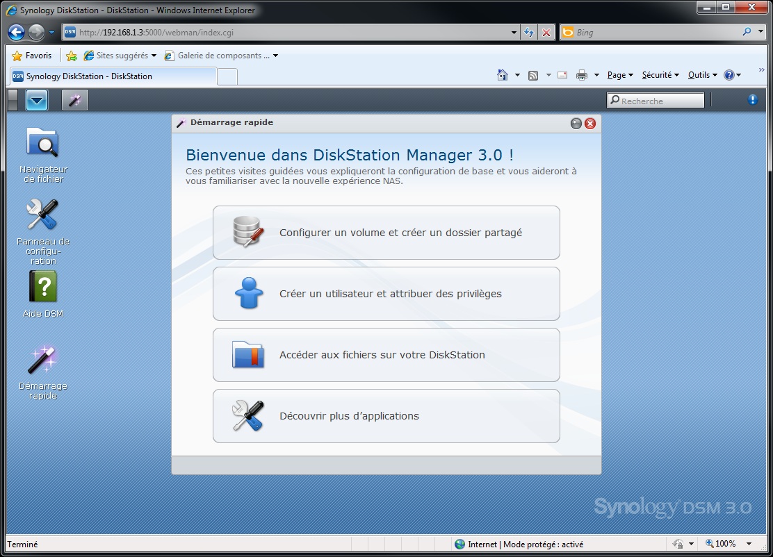This screenshot has width=773, height=557.
Task: Click the Terminé status bar text
Action: pos(22,544)
